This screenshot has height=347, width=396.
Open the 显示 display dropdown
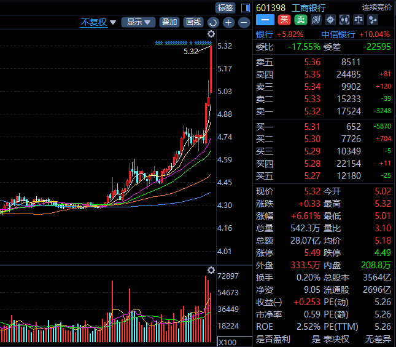[x=138, y=22]
